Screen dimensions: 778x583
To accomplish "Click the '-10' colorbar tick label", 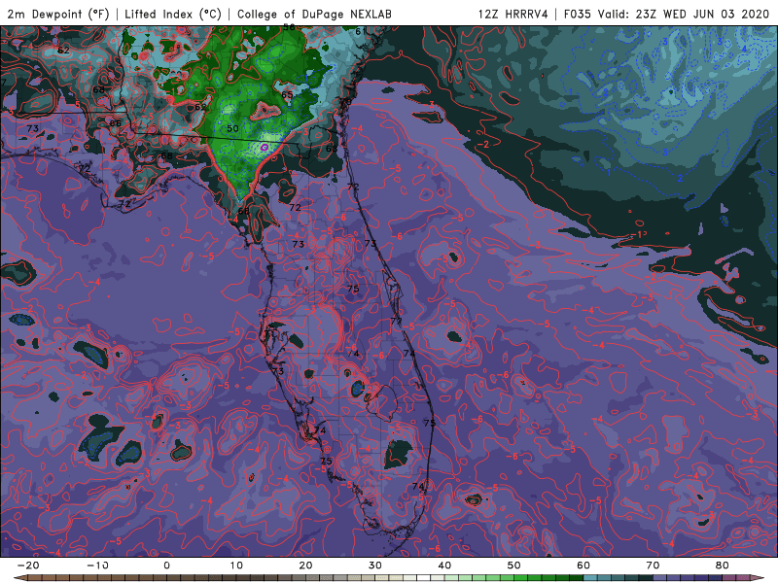I will pos(97,566).
